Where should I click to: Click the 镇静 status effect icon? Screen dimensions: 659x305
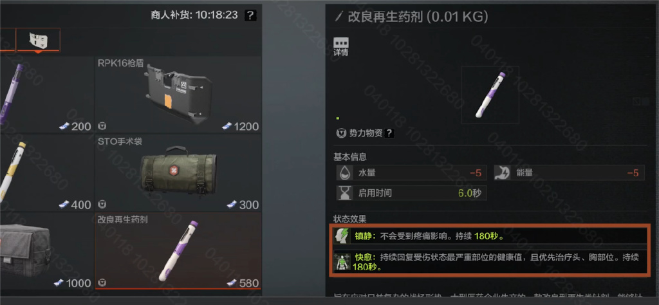click(342, 236)
